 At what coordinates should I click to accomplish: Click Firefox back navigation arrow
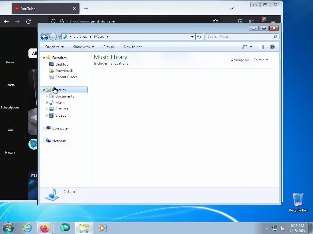6,22
